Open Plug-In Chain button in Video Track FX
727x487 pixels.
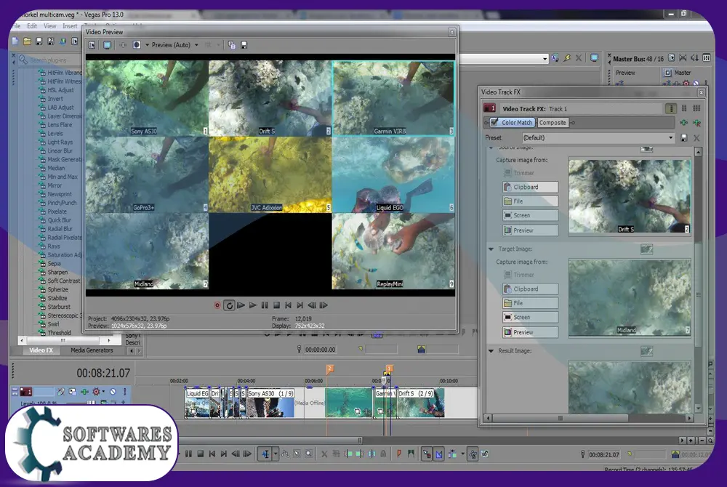[x=684, y=123]
